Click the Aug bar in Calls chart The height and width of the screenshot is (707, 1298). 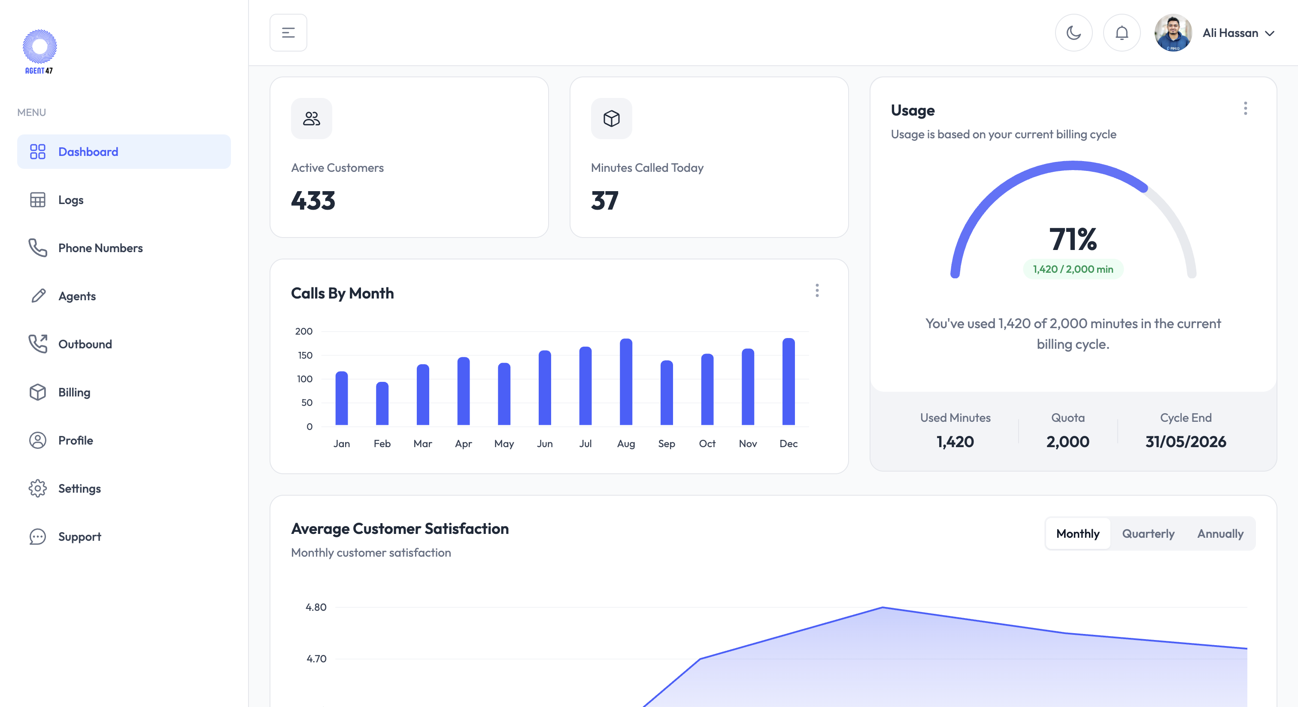[x=626, y=382]
